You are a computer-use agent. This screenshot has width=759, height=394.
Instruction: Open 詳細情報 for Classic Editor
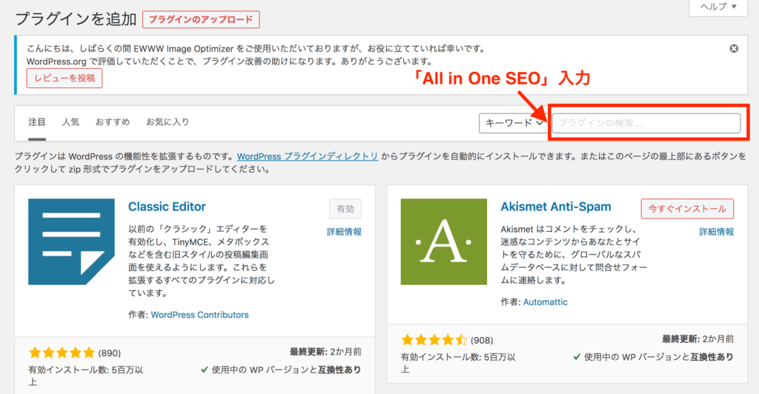point(344,232)
